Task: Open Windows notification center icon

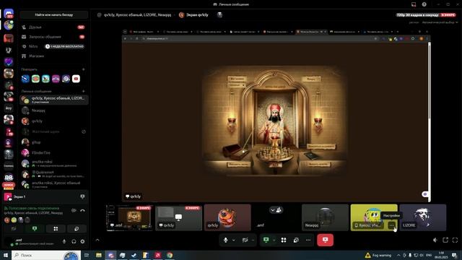Action: coord(454,255)
